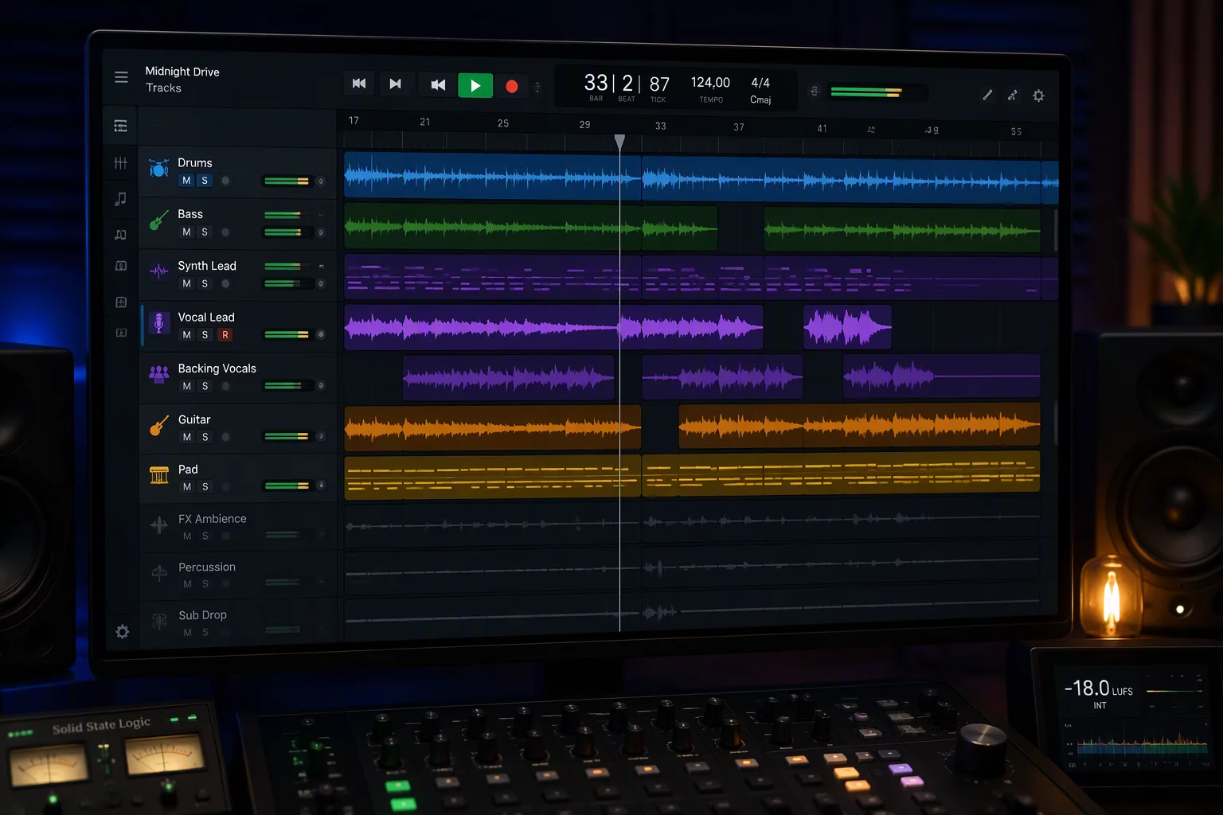This screenshot has height=815, width=1223.
Task: Solo the Drums track
Action: pyautogui.click(x=205, y=181)
